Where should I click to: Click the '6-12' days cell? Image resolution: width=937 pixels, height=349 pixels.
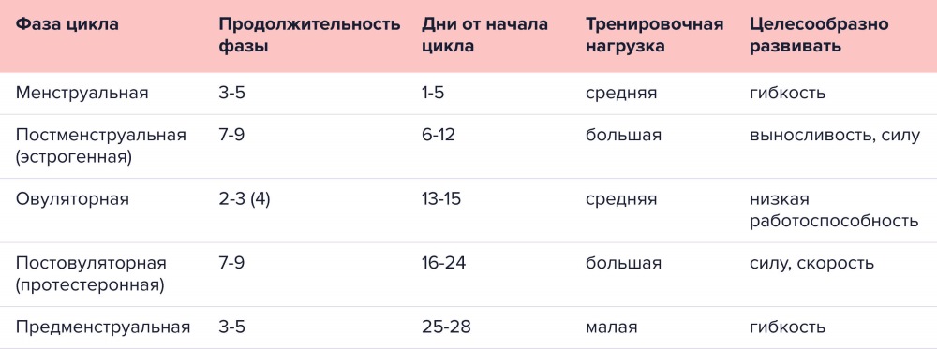(x=438, y=135)
